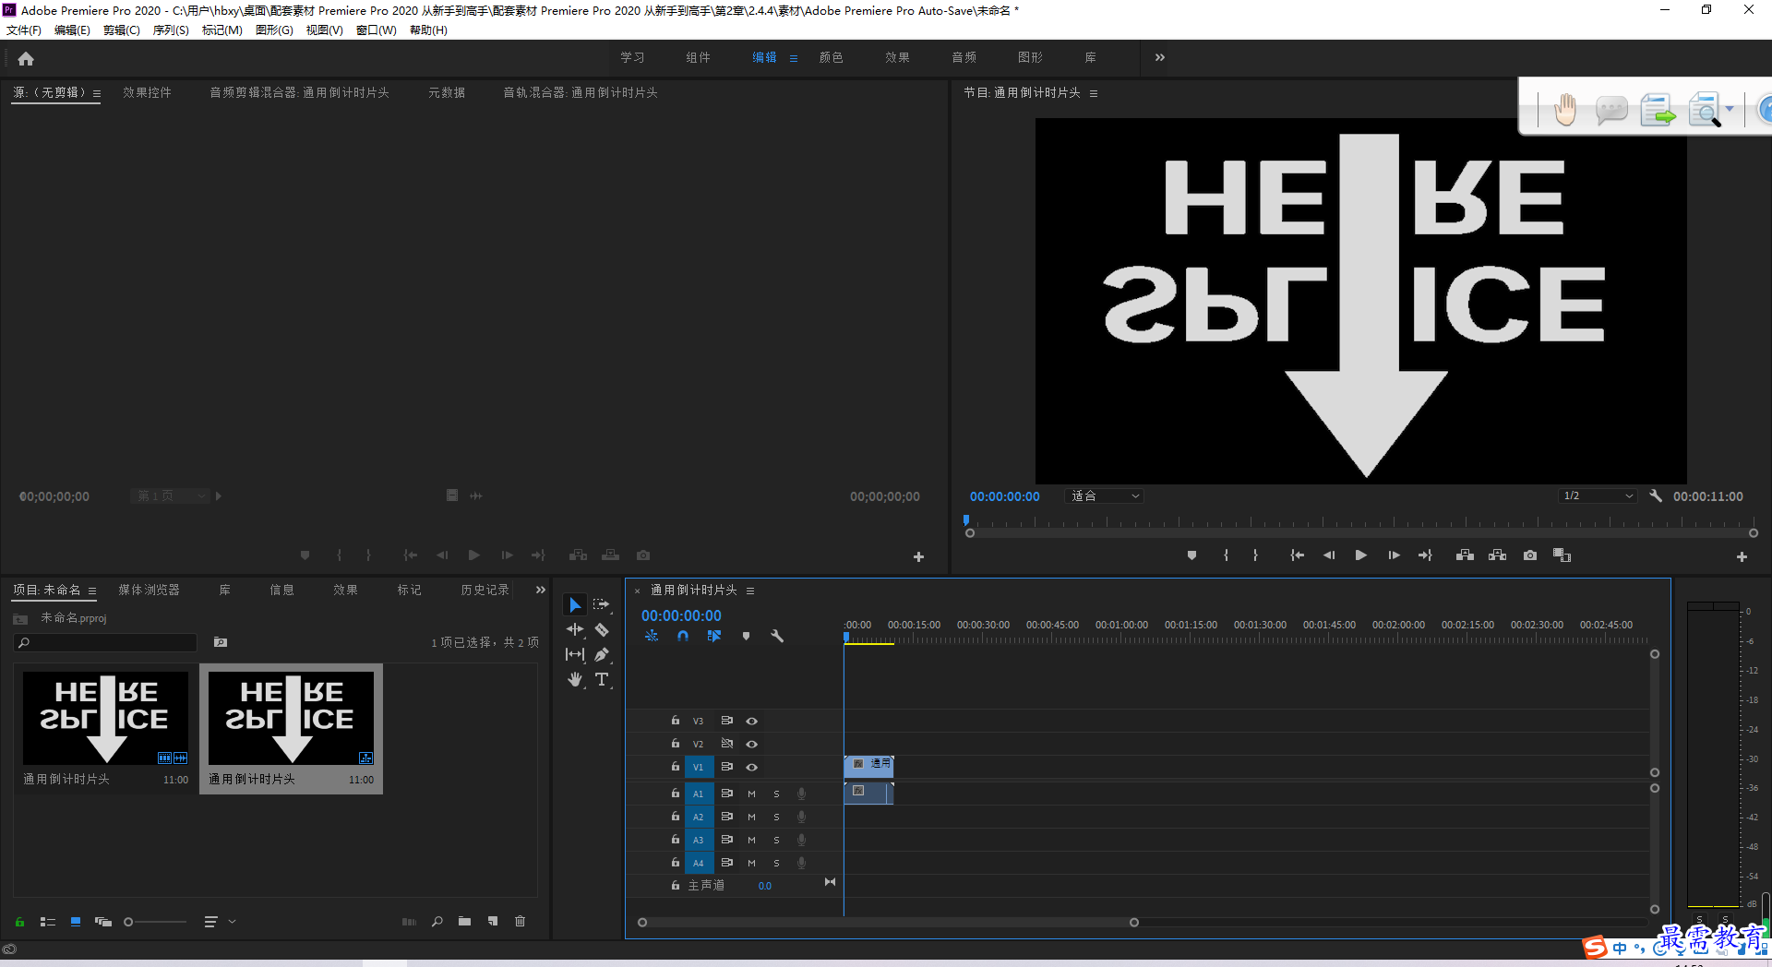1772x967 pixels.
Task: Open playback resolution dropdown 1/2
Action: pos(1598,496)
